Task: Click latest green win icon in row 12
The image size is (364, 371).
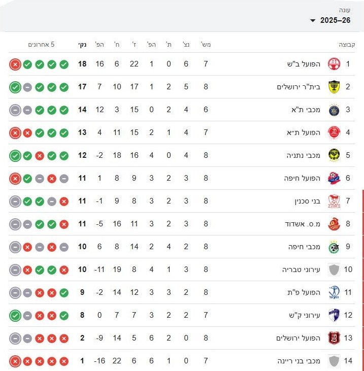Action: 15,316
